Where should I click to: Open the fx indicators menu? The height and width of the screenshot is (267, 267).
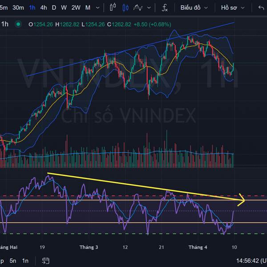[x=165, y=8]
